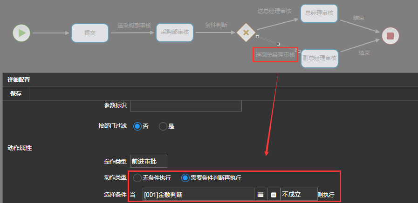Image resolution: width=418 pixels, height=203 pixels.
Task: Select the exclusive gateway diamond node
Action: 245,33
